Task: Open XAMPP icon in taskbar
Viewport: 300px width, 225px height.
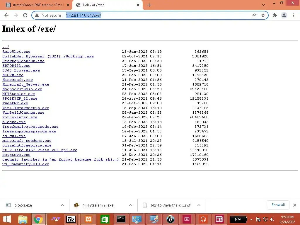Action: click(88, 219)
